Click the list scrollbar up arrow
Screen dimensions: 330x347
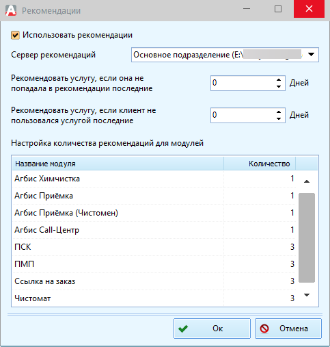(x=307, y=181)
